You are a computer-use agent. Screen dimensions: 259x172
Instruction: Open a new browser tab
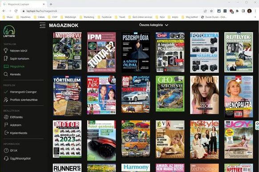point(51,4)
